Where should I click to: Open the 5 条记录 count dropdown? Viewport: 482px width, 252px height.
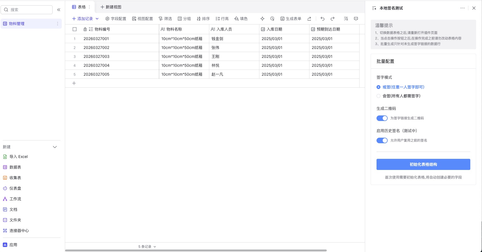[x=147, y=247]
